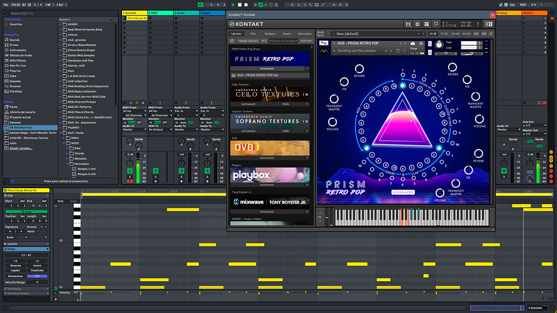Arm track 1 for recording
The image size is (557, 313).
click(130, 181)
